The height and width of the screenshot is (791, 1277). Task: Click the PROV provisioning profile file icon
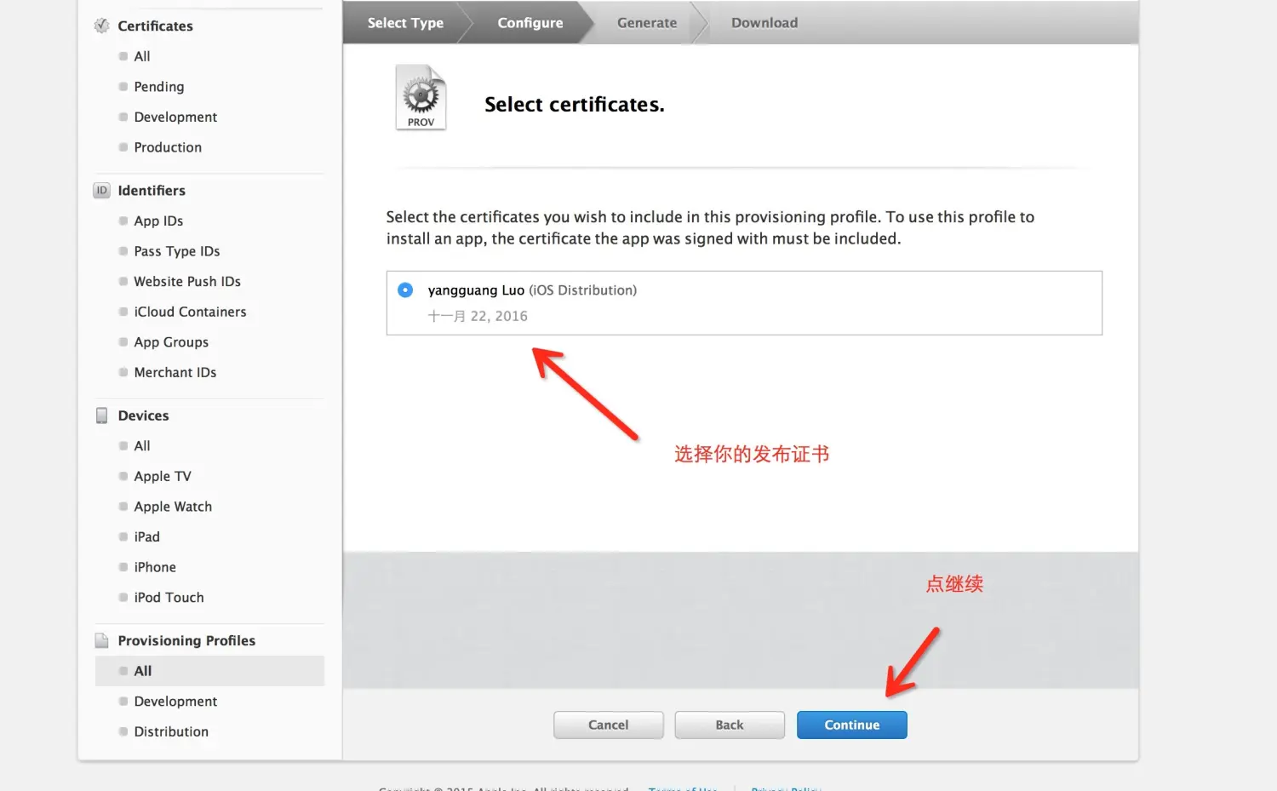pos(421,98)
